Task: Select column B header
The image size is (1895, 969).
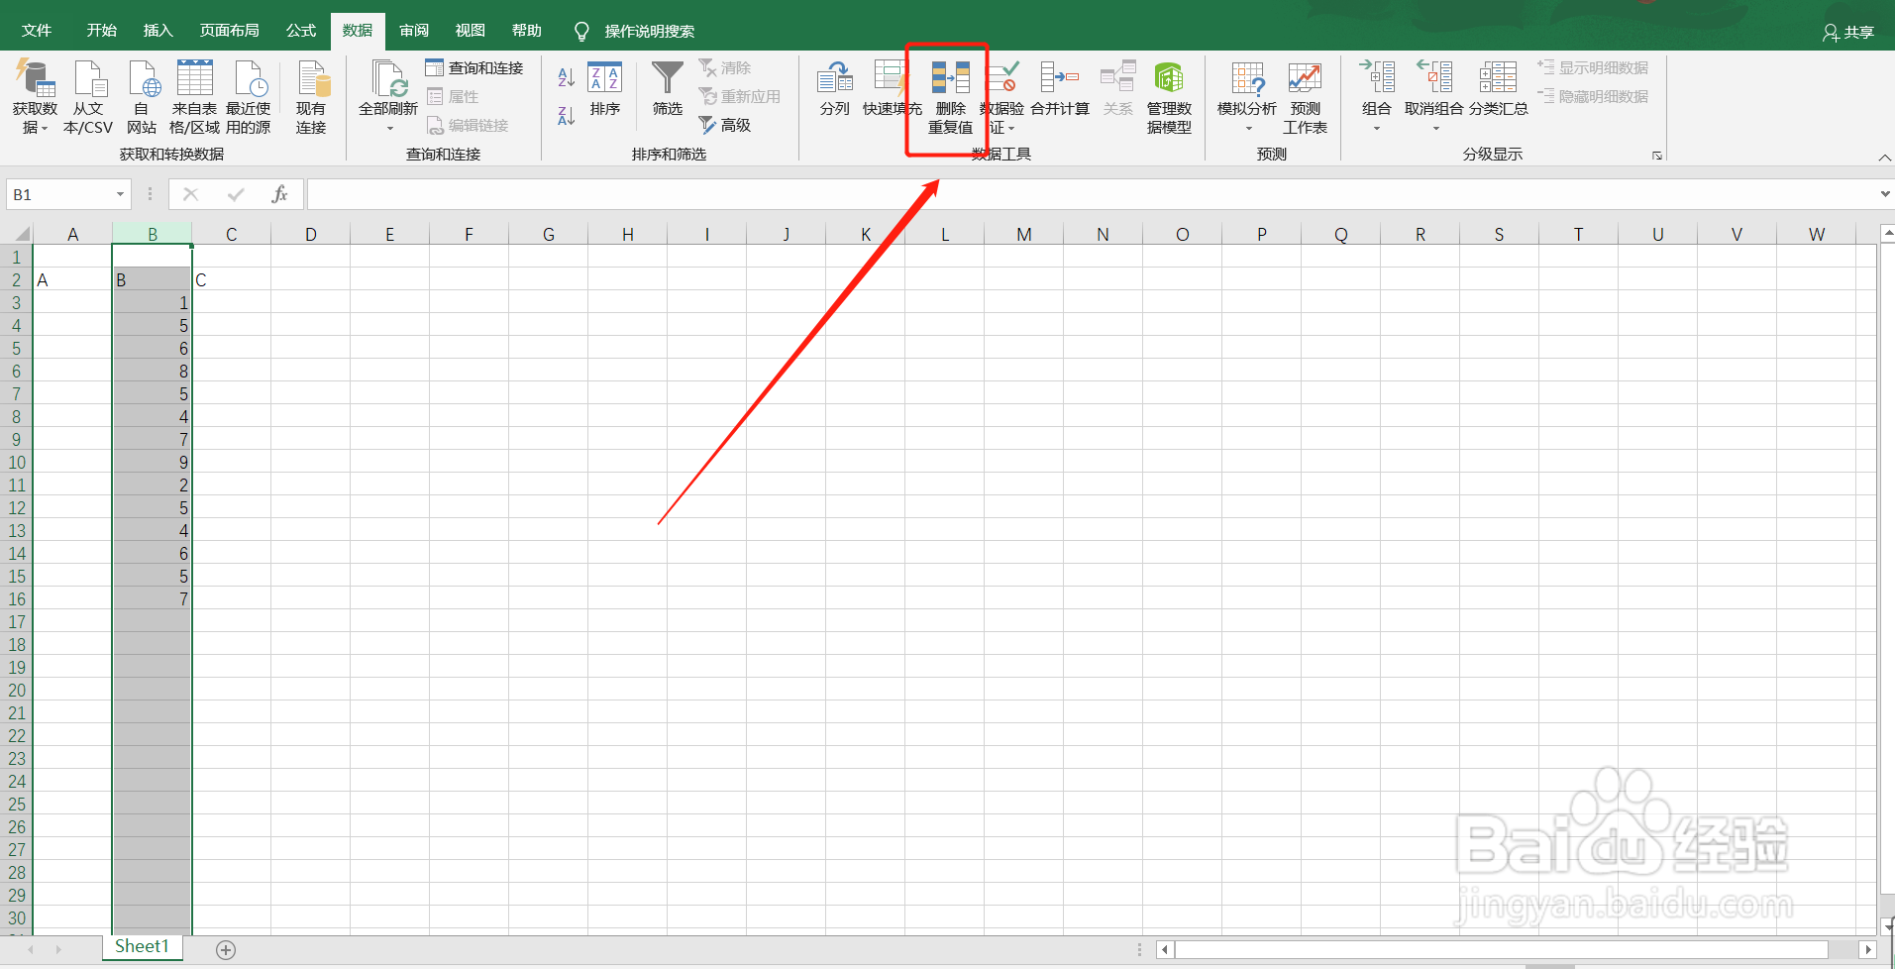Action: 152,234
